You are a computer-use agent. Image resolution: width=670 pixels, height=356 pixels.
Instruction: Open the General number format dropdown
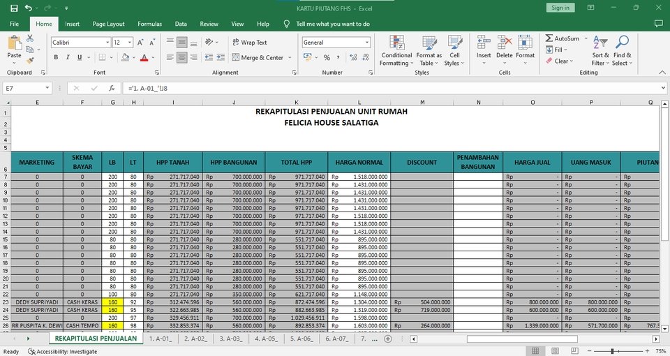pyautogui.click(x=367, y=43)
